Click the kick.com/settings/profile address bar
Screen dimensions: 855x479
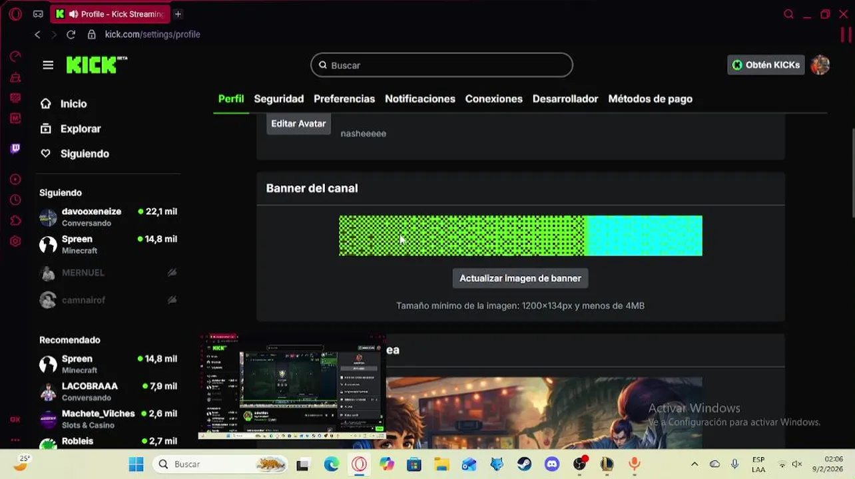152,35
